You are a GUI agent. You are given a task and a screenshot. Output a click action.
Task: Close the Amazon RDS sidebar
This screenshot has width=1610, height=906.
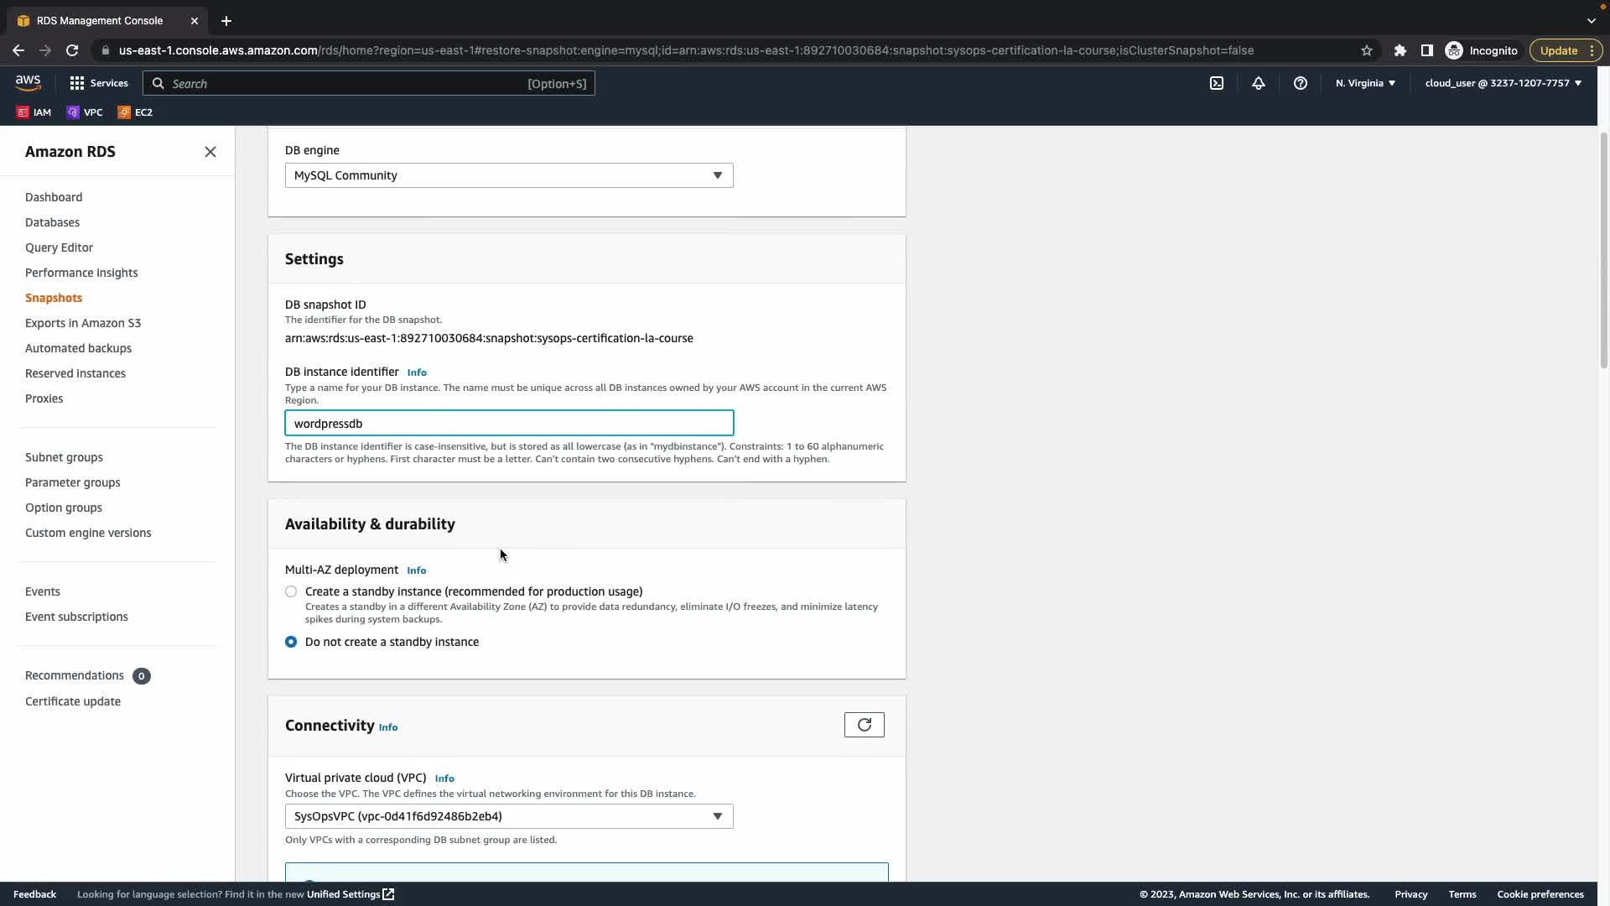pos(210,152)
